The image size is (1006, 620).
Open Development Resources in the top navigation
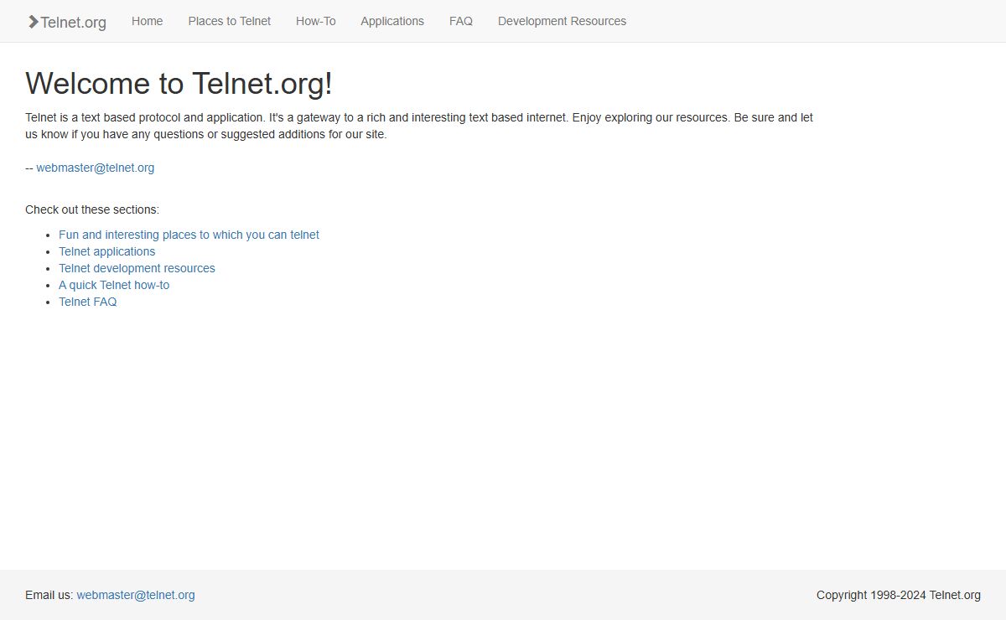point(562,21)
